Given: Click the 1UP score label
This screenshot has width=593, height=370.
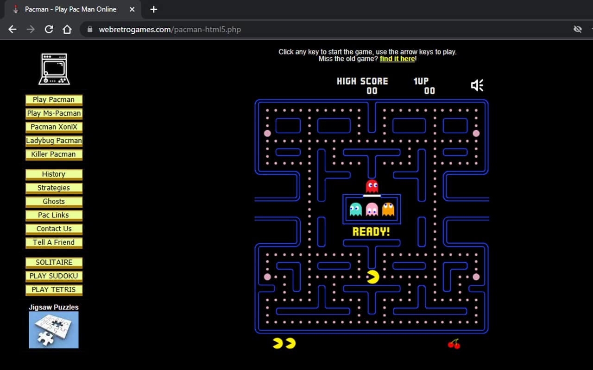Looking at the screenshot, I should [x=421, y=81].
